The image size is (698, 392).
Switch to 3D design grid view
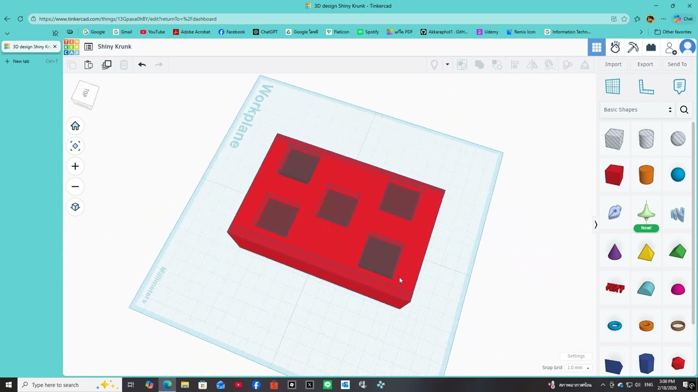(597, 47)
